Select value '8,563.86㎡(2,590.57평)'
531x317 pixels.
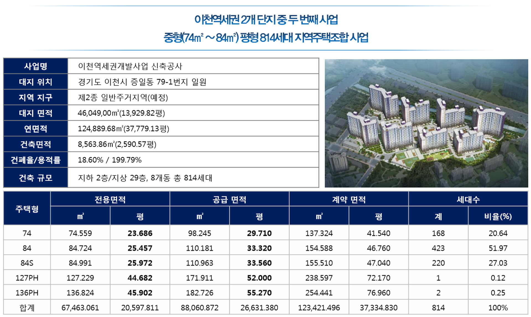tap(117, 144)
